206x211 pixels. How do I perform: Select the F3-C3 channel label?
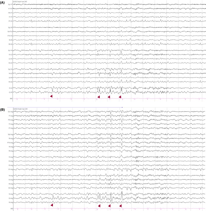click(x=10, y=54)
